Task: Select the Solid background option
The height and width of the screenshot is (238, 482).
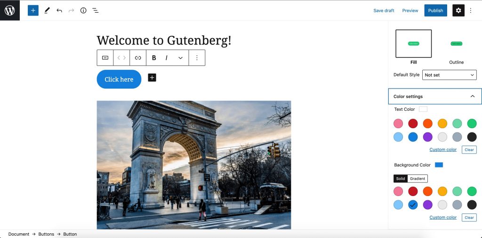Action: click(x=401, y=179)
